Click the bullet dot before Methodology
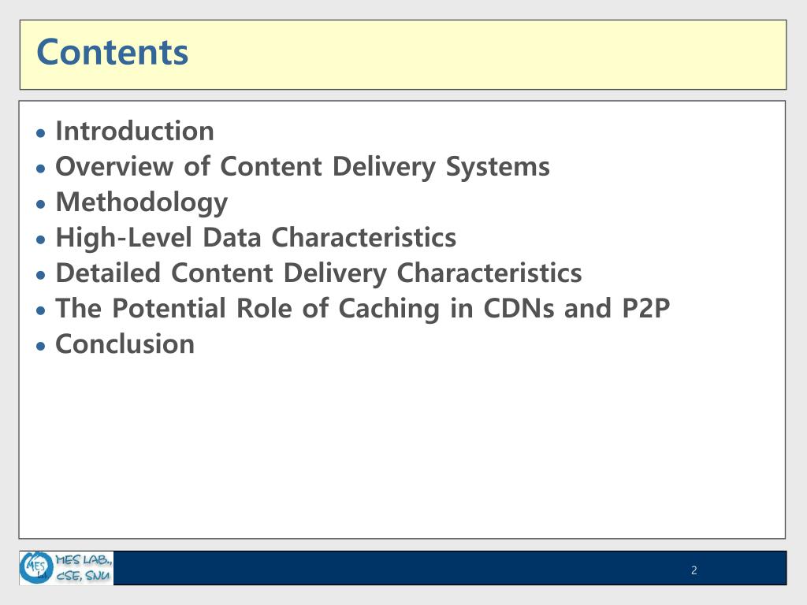Viewport: 807px width, 605px height. [x=41, y=204]
